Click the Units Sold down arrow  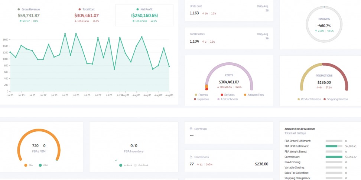click(x=203, y=13)
